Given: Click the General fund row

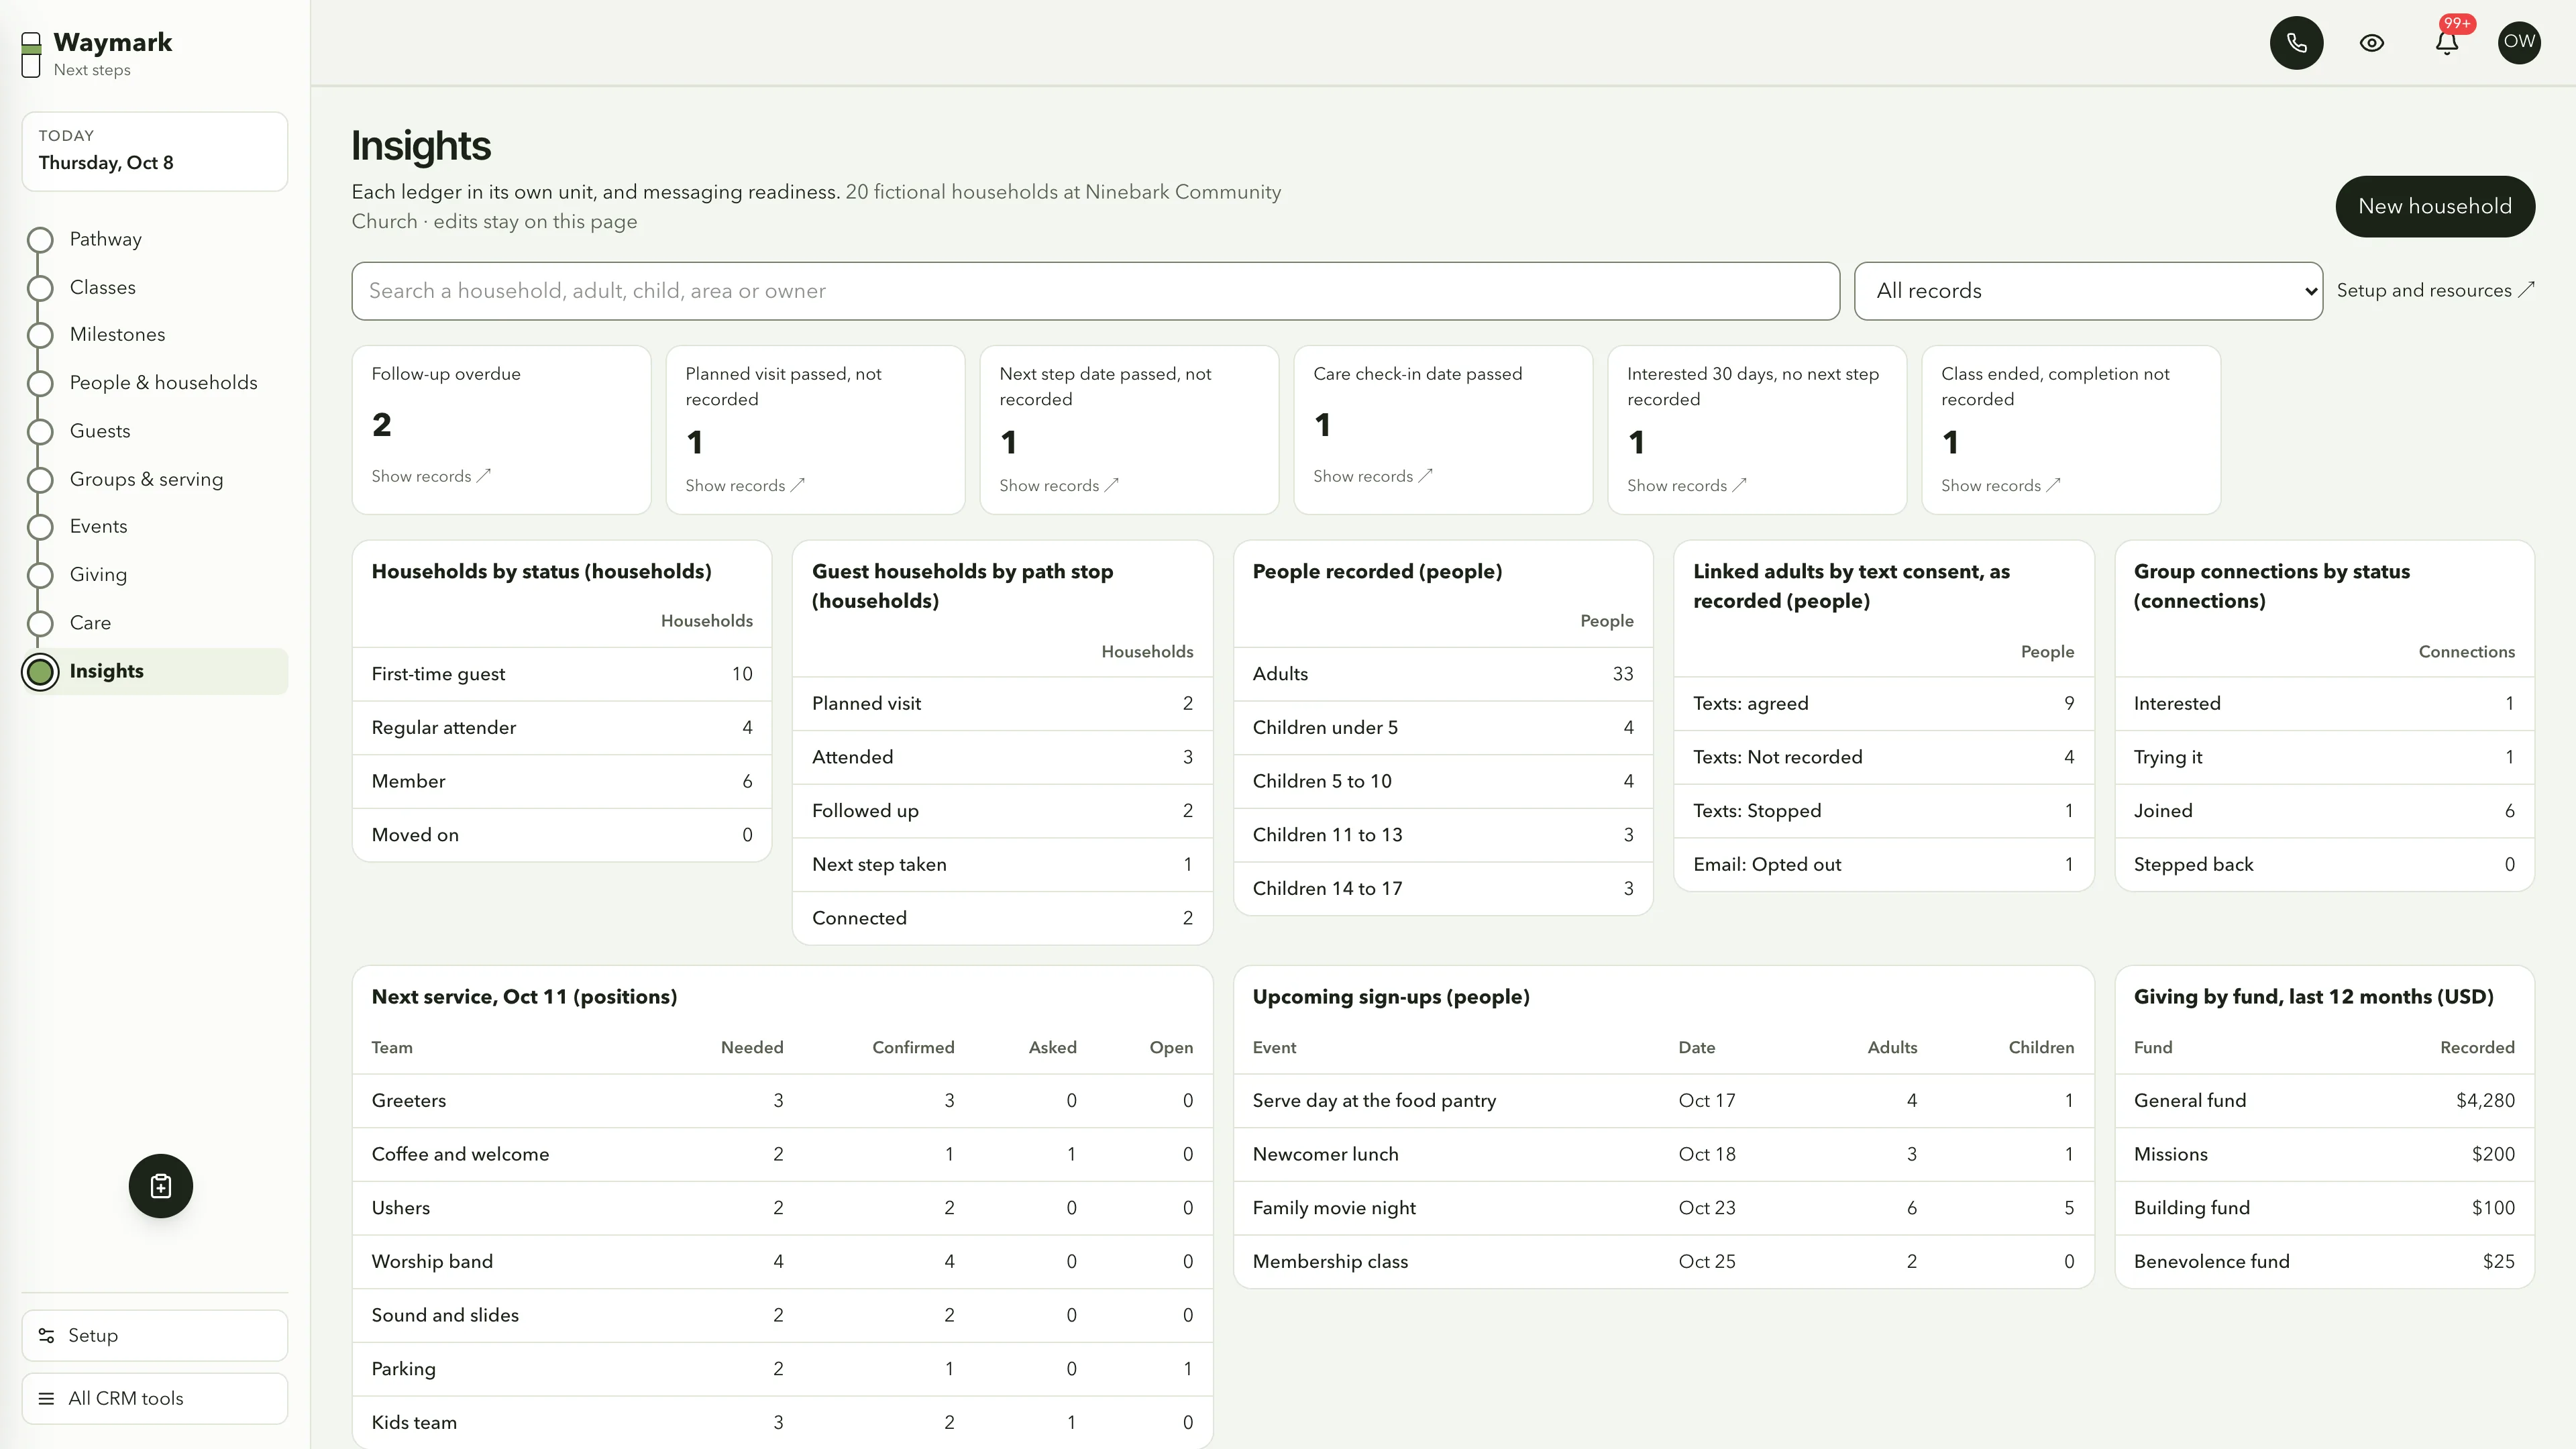Looking at the screenshot, I should point(2324,1101).
